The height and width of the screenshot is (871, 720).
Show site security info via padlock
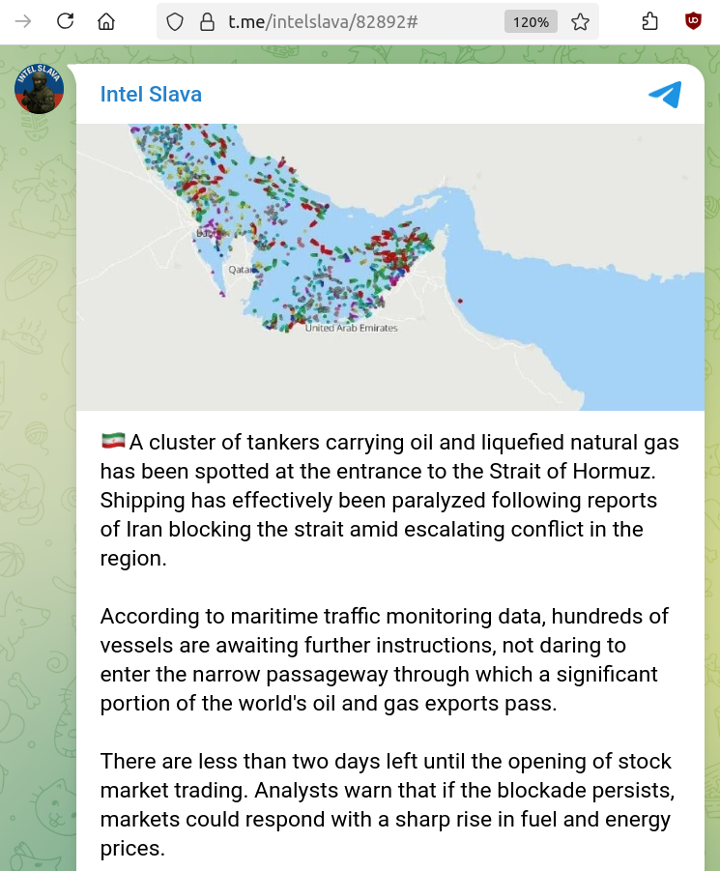(x=204, y=21)
